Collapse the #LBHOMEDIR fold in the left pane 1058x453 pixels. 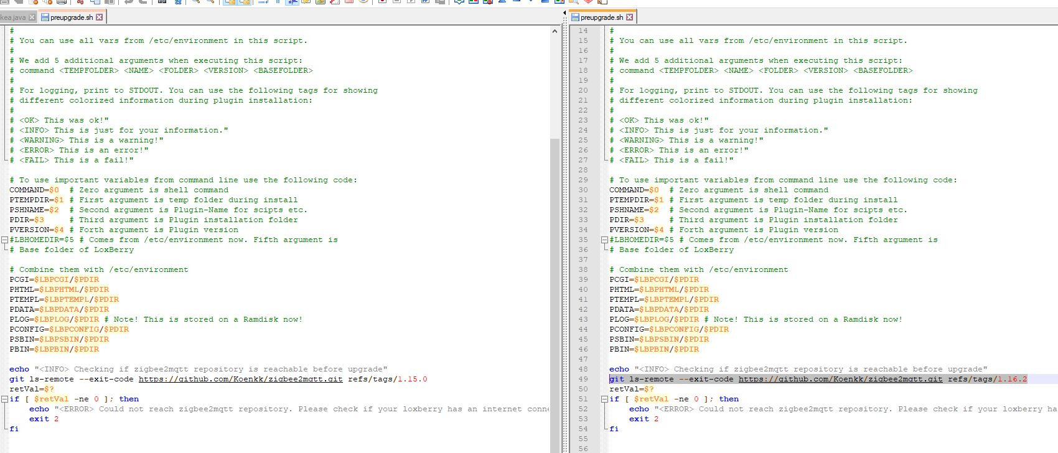[x=4, y=240]
